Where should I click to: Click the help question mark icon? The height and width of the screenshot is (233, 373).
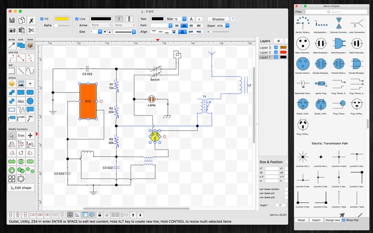pos(233,19)
